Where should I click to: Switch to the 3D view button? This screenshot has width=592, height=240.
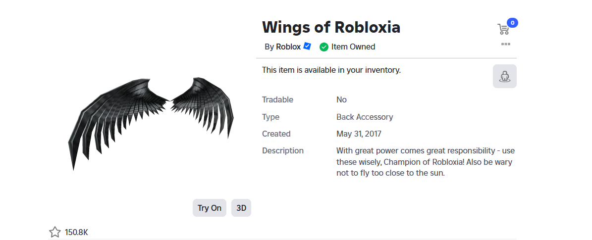coord(241,208)
